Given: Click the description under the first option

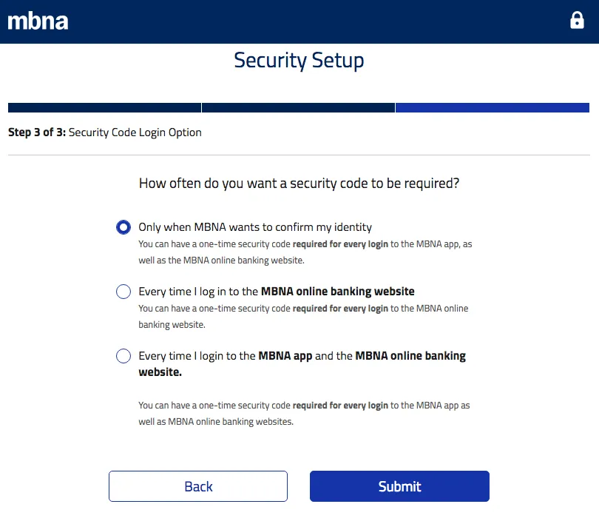Looking at the screenshot, I should (305, 252).
